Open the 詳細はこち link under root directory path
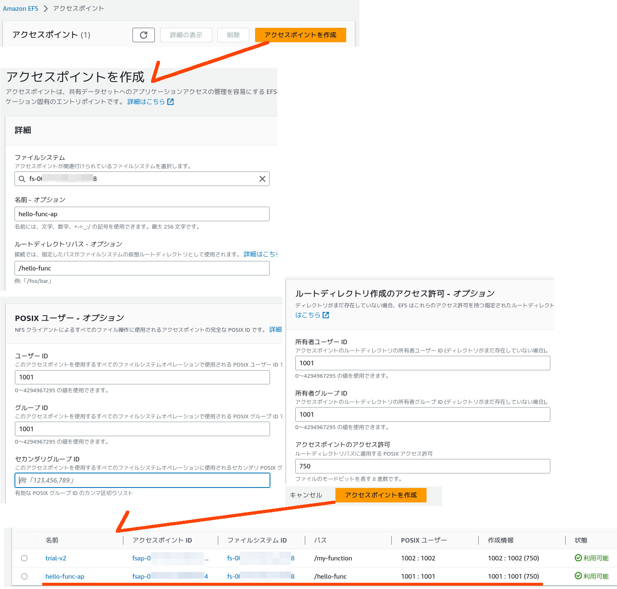Viewport: 617px width, 589px height. 260,254
